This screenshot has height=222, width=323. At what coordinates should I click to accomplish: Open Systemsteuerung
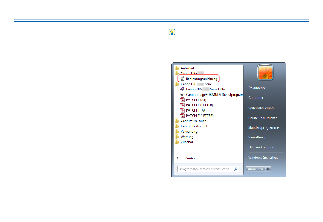[x=261, y=108]
